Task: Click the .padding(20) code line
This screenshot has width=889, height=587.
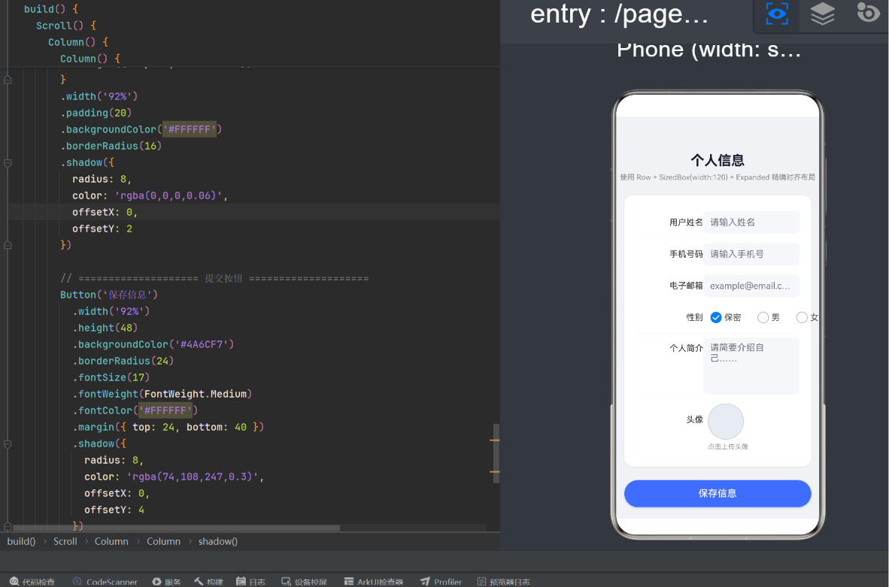Action: (96, 113)
